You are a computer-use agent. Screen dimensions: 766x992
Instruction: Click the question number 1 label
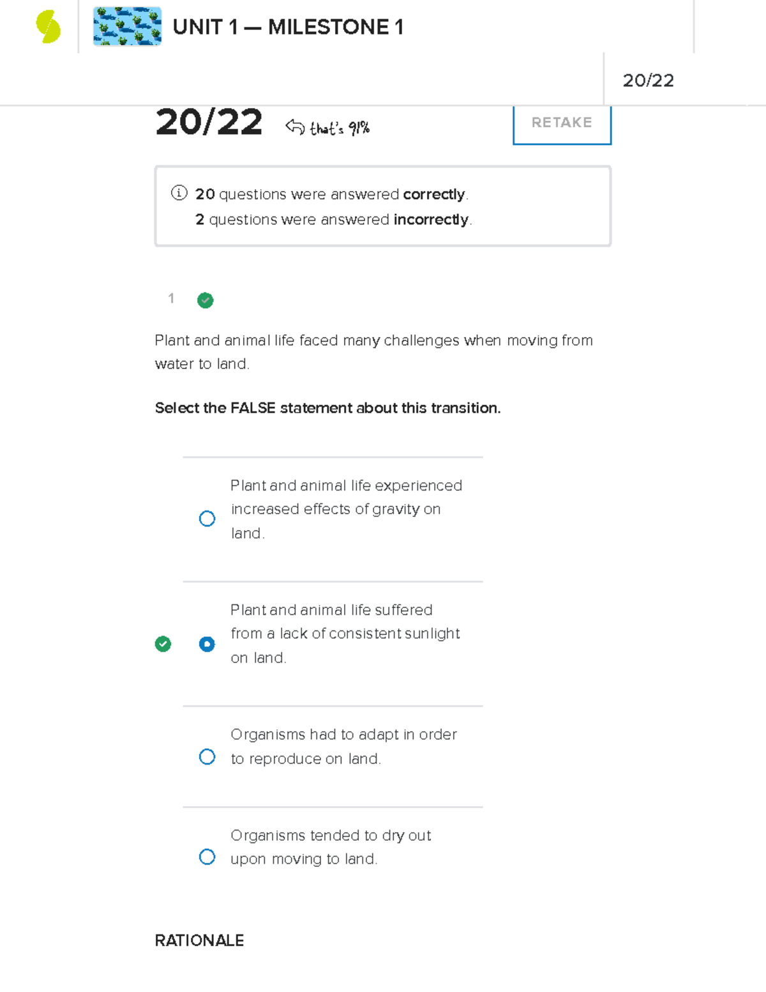tap(171, 299)
